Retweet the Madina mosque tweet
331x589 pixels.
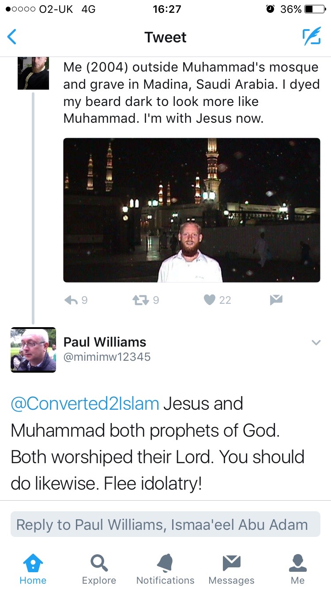click(140, 300)
